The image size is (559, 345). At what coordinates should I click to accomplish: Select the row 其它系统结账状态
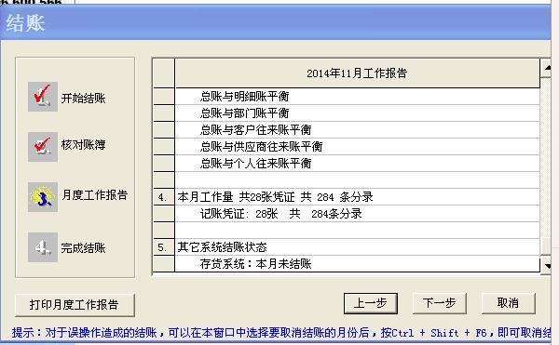357,246
